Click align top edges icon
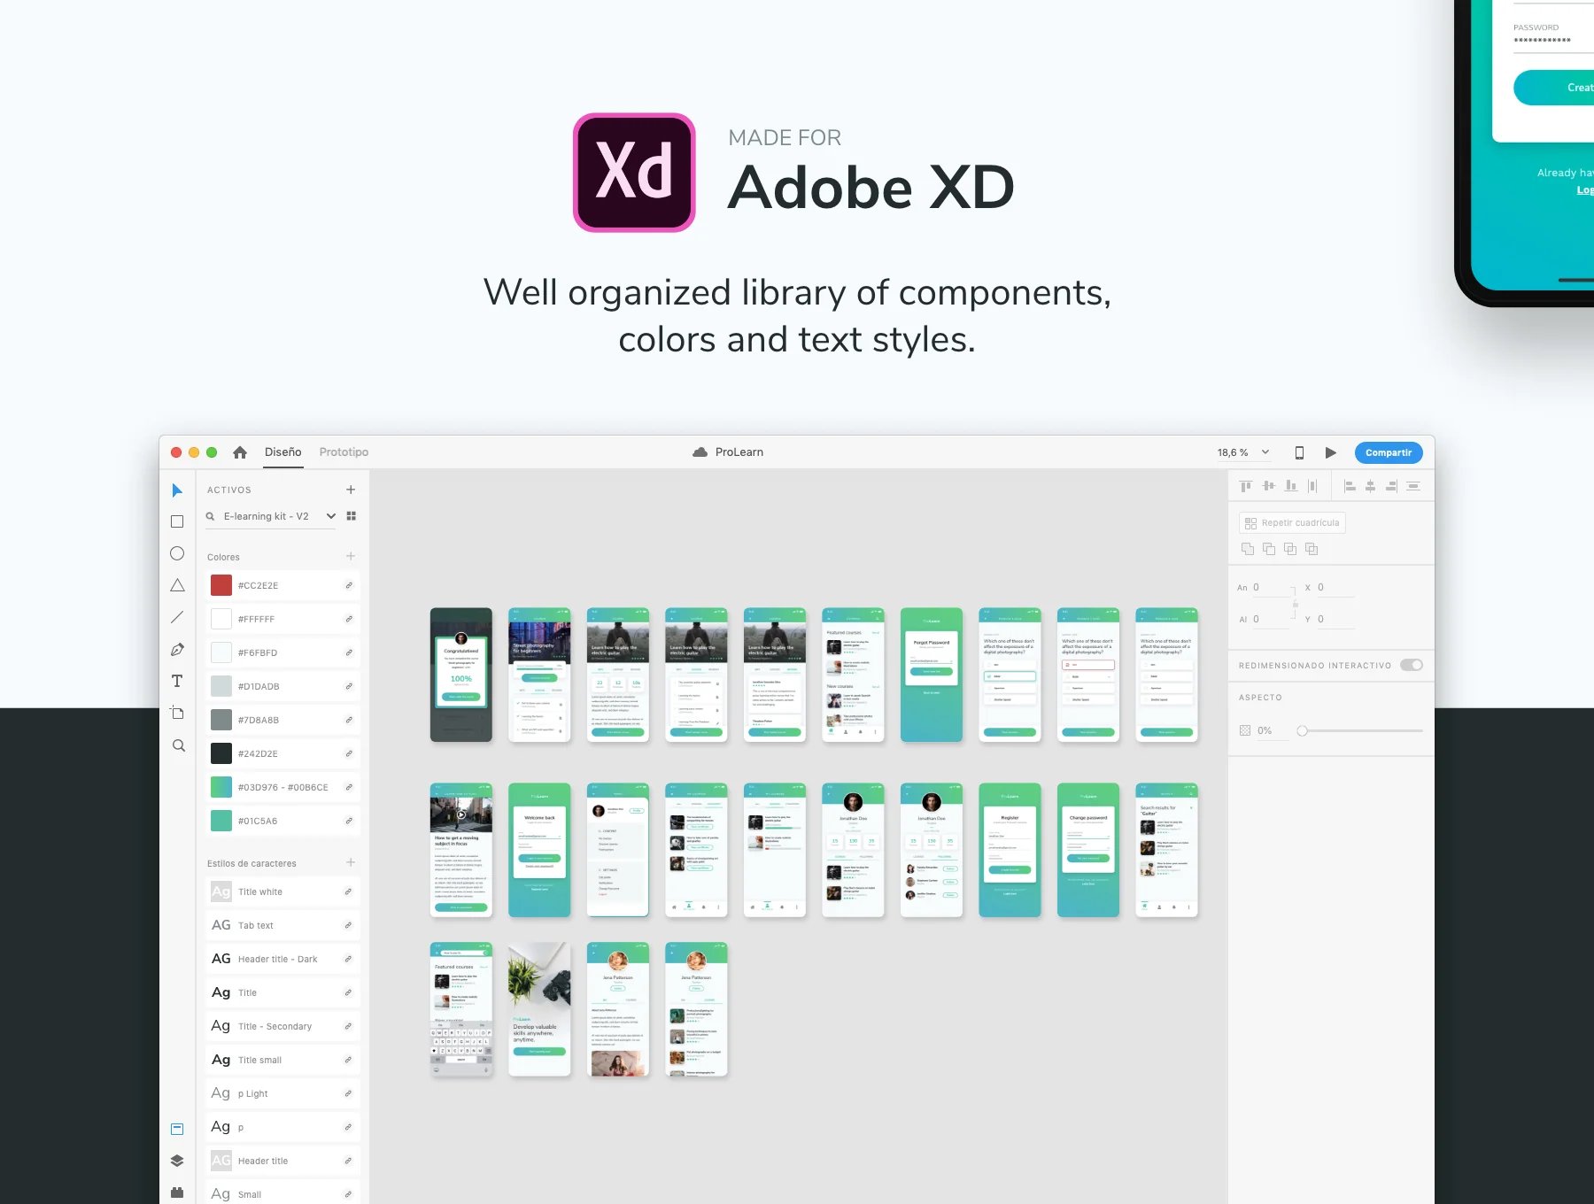The width and height of the screenshot is (1594, 1204). coord(1246,486)
